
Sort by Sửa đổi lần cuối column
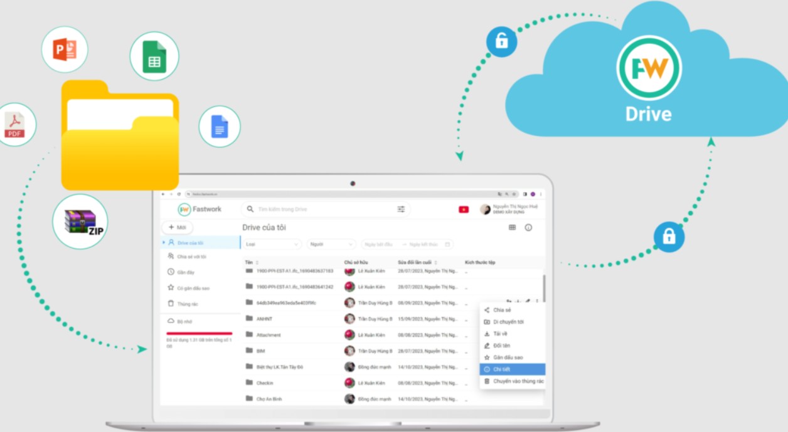[417, 262]
